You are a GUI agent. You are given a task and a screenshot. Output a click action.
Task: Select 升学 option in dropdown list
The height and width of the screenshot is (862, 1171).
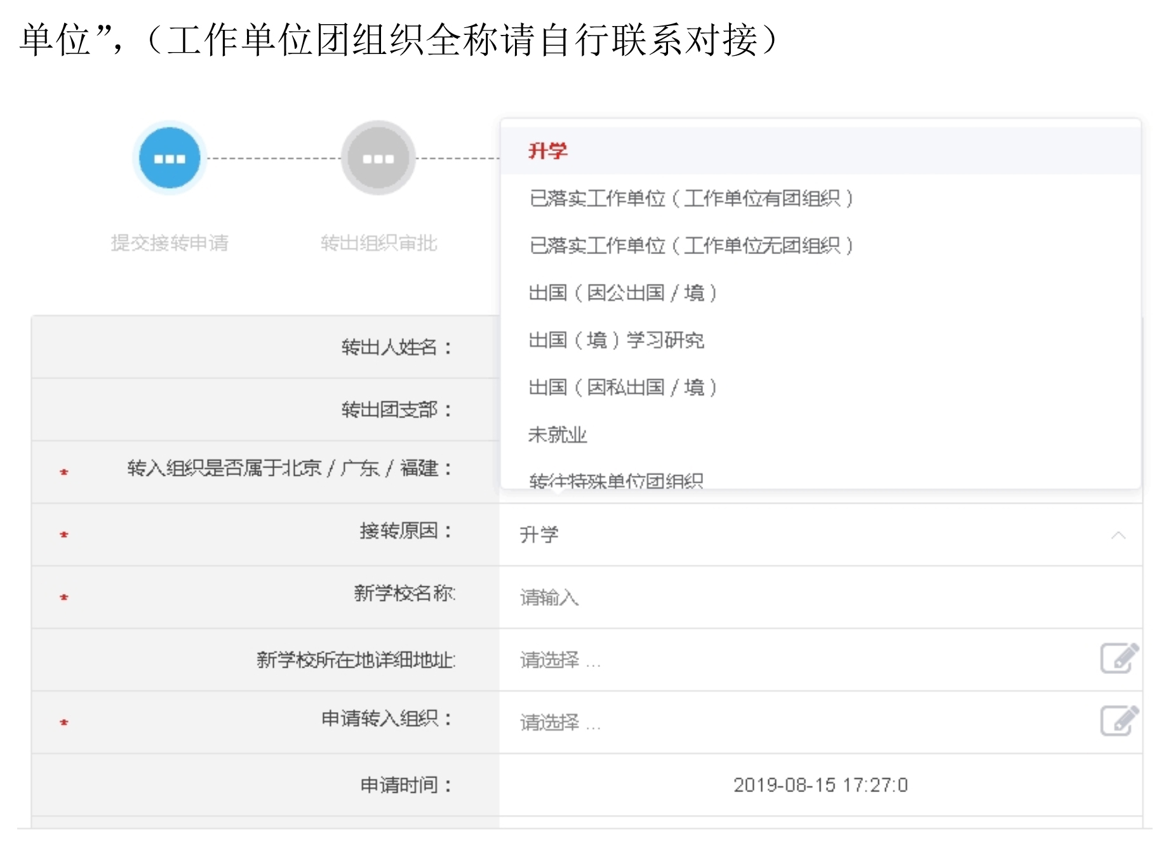coord(548,151)
